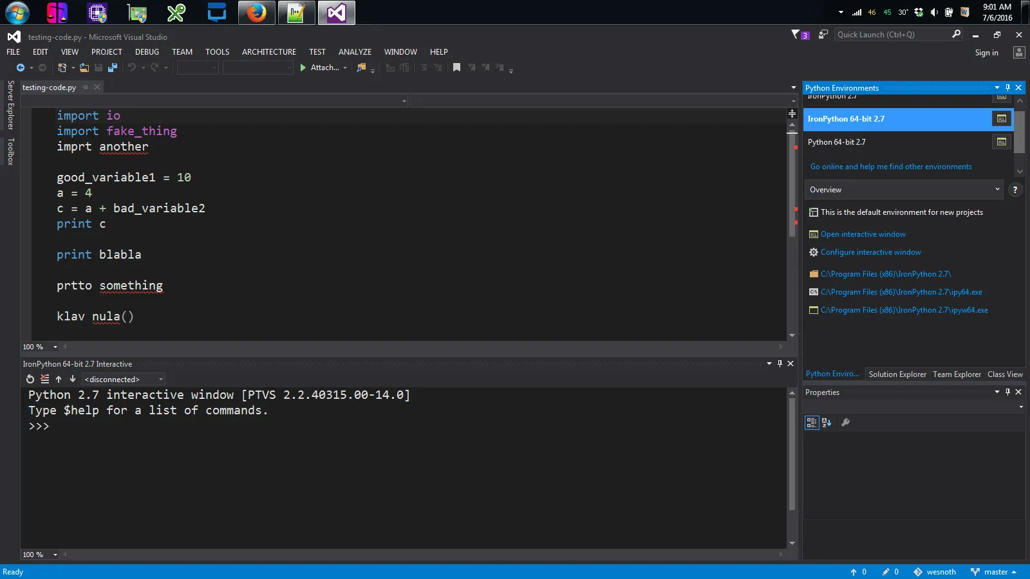Image resolution: width=1030 pixels, height=579 pixels.
Task: Click the feedback icon beside Quick Launch
Action: [x=823, y=35]
